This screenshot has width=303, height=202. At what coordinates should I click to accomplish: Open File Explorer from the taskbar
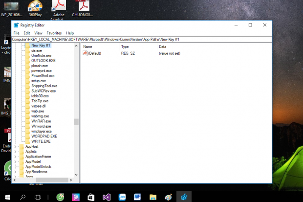152,197
